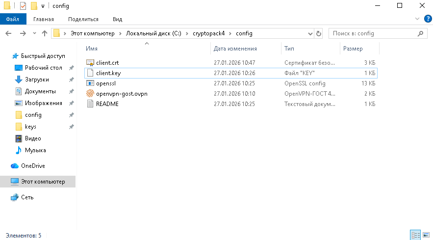Image resolution: width=433 pixels, height=240 pixels.
Task: Open the Customize Quick Access Toolbar dropdown
Action: point(43,6)
